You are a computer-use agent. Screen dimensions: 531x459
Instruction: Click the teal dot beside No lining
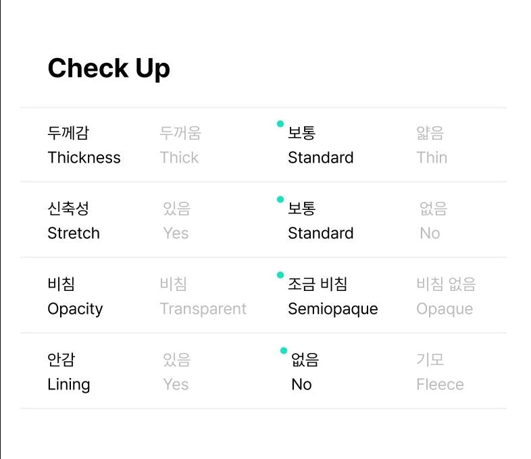pyautogui.click(x=284, y=350)
